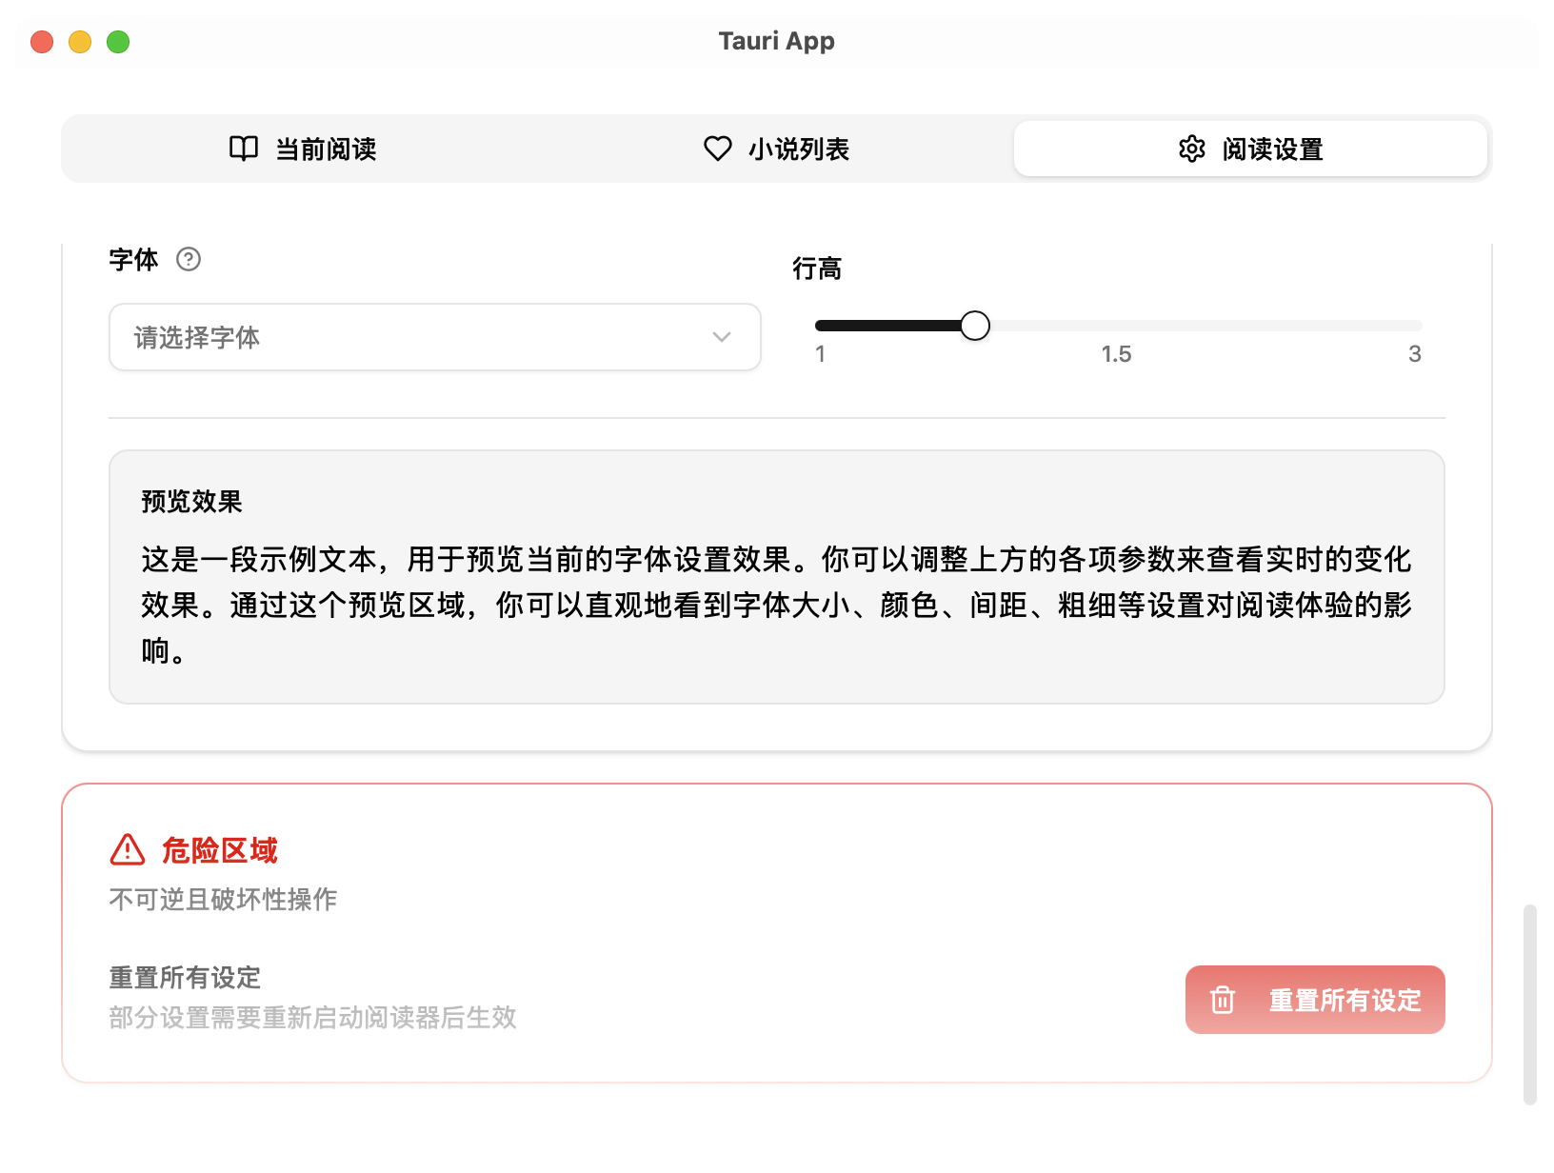This screenshot has width=1554, height=1173.
Task: Select the 阅读设置 tab label
Action: click(x=1272, y=149)
